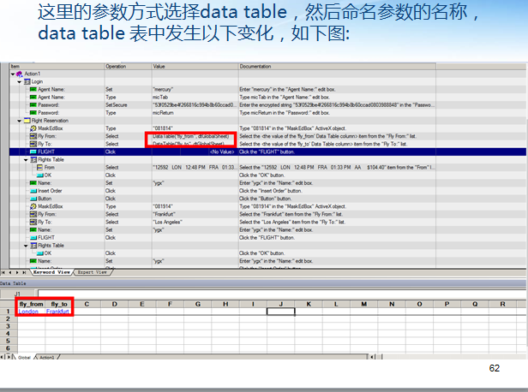Click the DataTable fly_from value cell
This screenshot has width=528, height=392.
pos(195,136)
